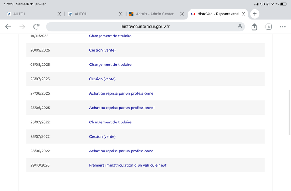This screenshot has width=291, height=191.
Task: Go back to the previous page
Action: tap(8, 27)
